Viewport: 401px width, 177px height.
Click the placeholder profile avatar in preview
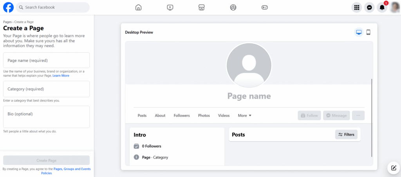point(249,65)
